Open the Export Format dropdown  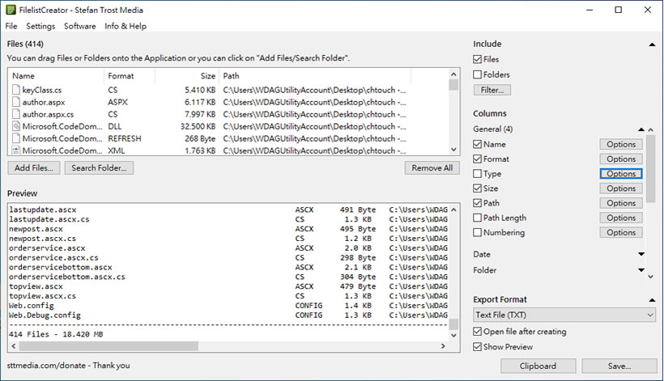pos(564,315)
